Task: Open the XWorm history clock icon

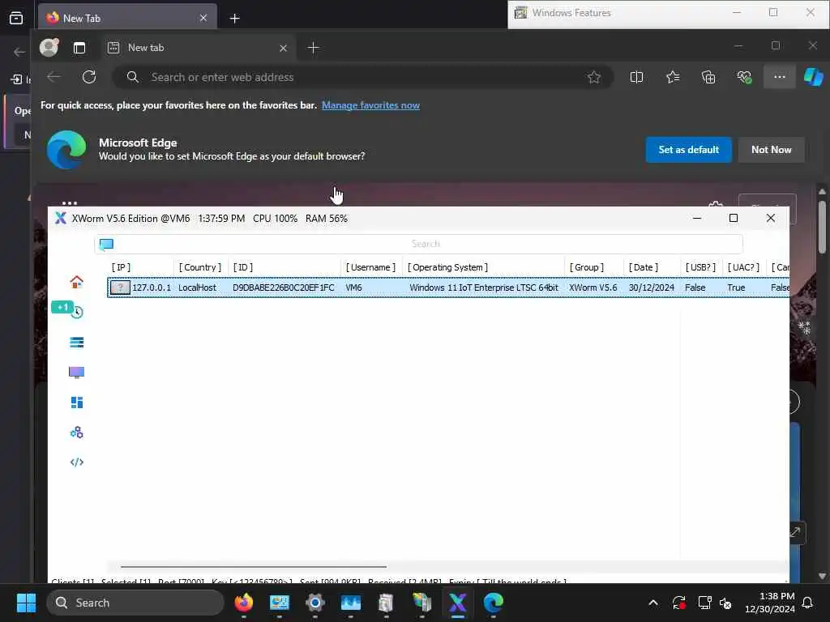Action: 77,312
